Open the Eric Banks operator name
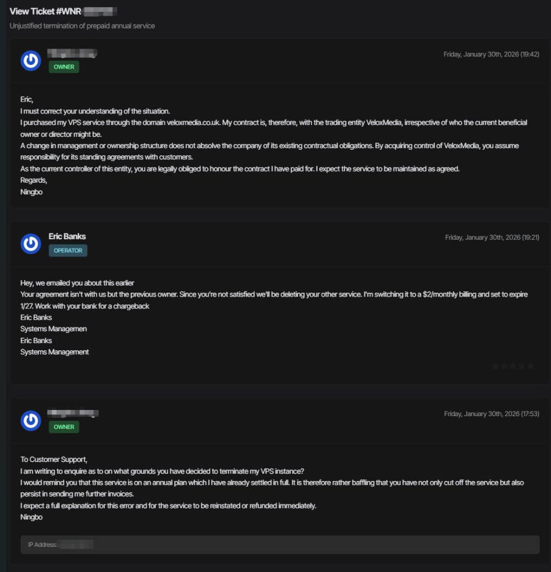 pyautogui.click(x=67, y=236)
